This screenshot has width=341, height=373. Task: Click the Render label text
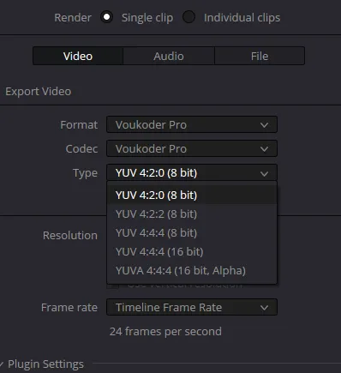pyautogui.click(x=73, y=17)
